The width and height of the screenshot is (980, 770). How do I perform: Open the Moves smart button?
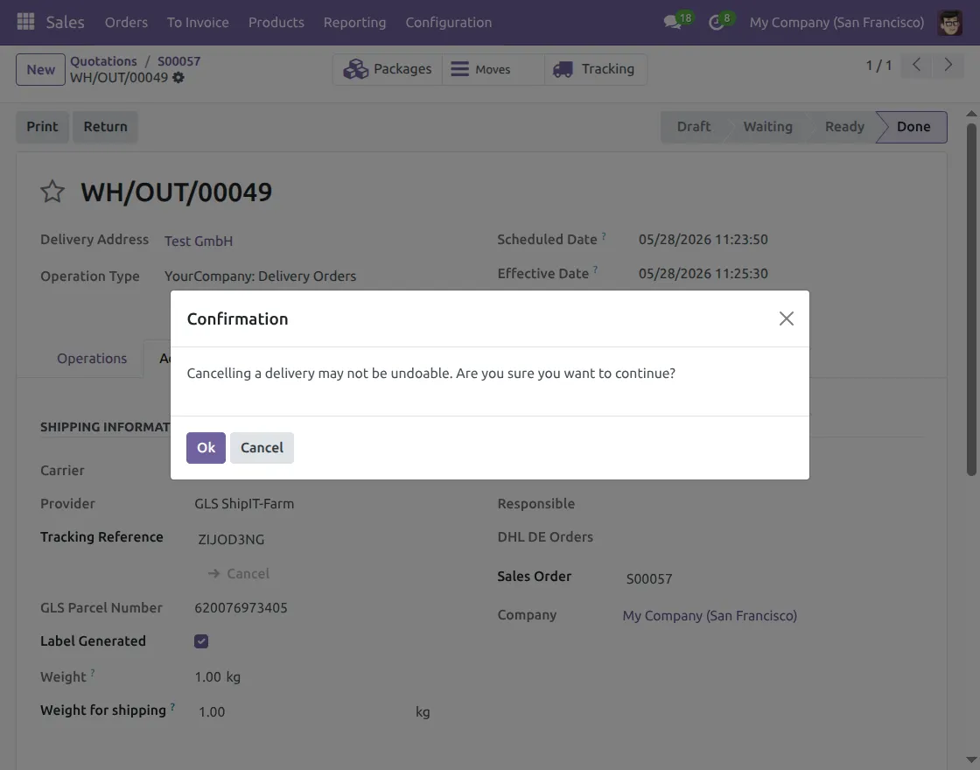point(493,69)
